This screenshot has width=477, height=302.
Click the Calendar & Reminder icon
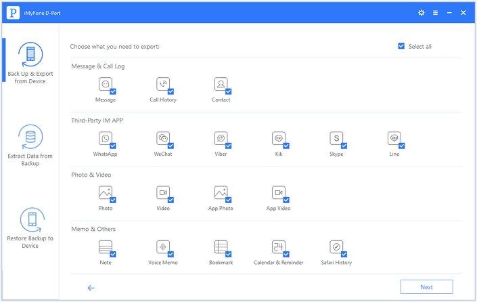279,247
